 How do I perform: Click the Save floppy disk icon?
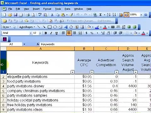[x=15, y=15]
